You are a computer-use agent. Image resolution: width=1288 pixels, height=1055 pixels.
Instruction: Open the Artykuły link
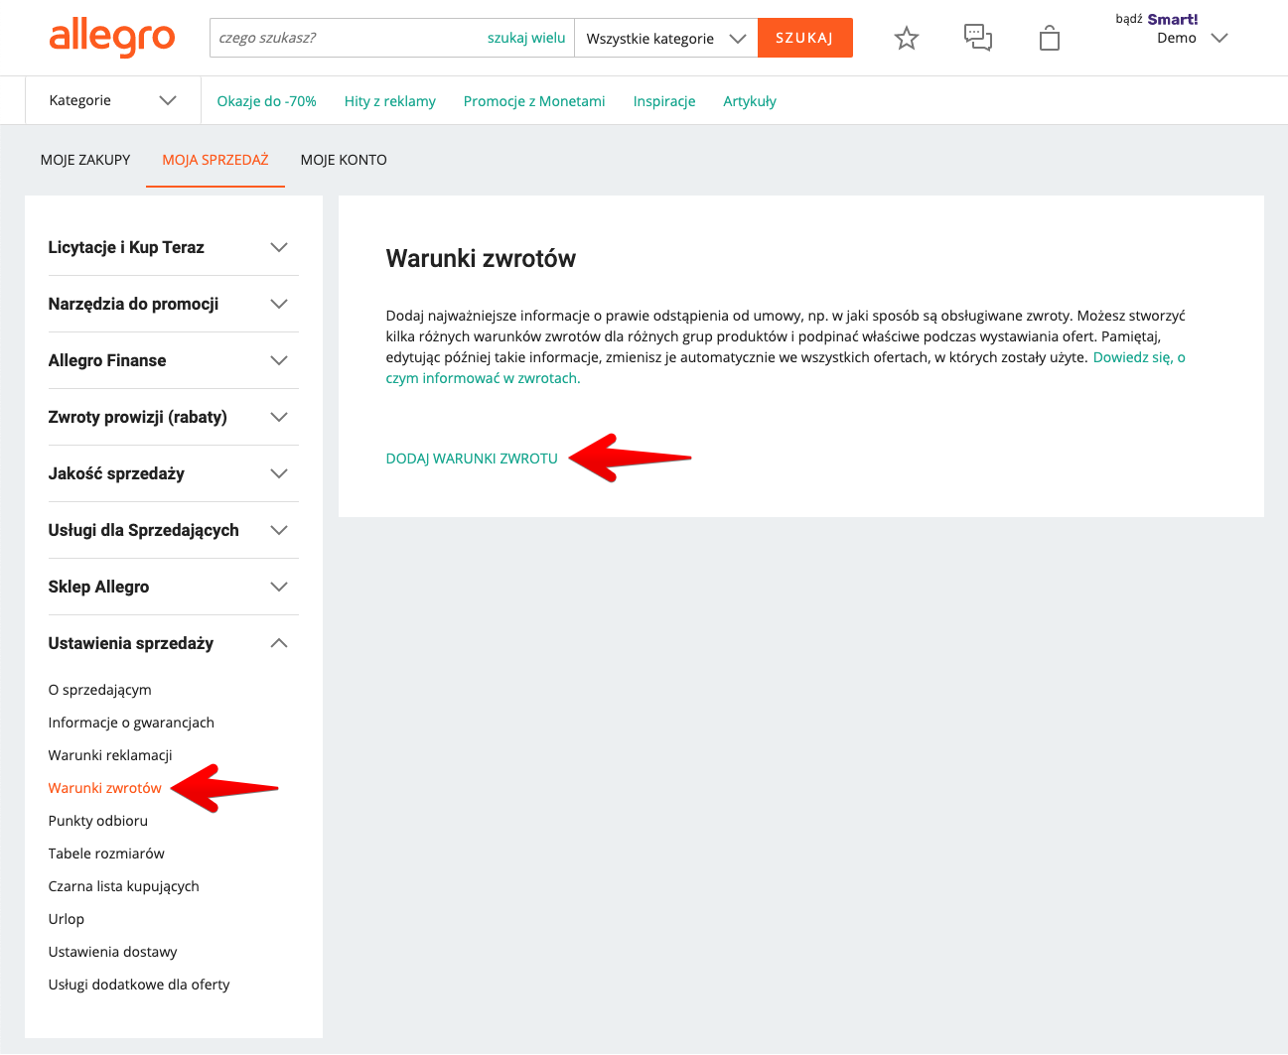click(750, 101)
